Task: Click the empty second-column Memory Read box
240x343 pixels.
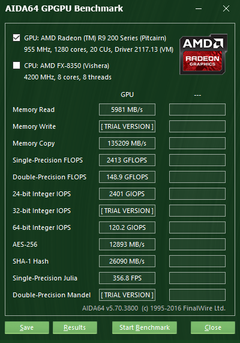Action: click(197, 110)
